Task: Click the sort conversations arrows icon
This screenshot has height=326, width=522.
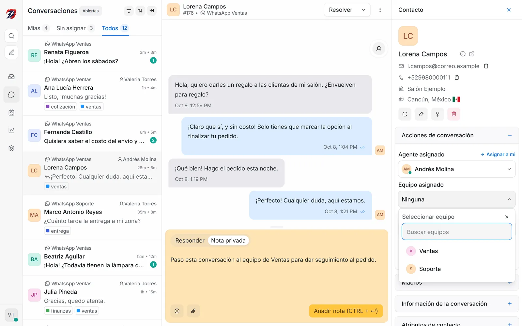Action: point(140,11)
